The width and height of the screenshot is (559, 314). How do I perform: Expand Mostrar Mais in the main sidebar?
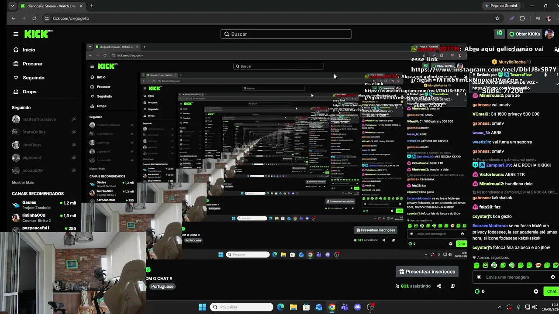click(23, 182)
